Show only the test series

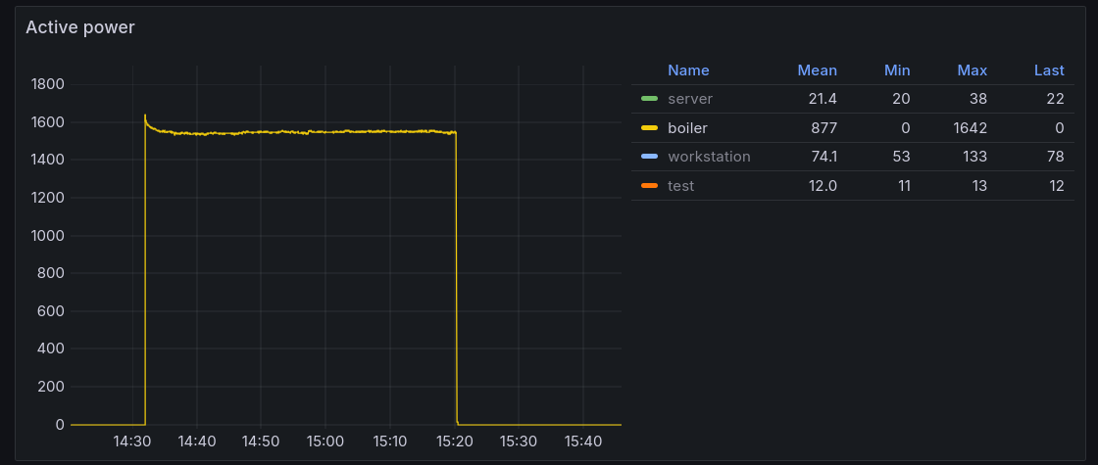click(680, 186)
